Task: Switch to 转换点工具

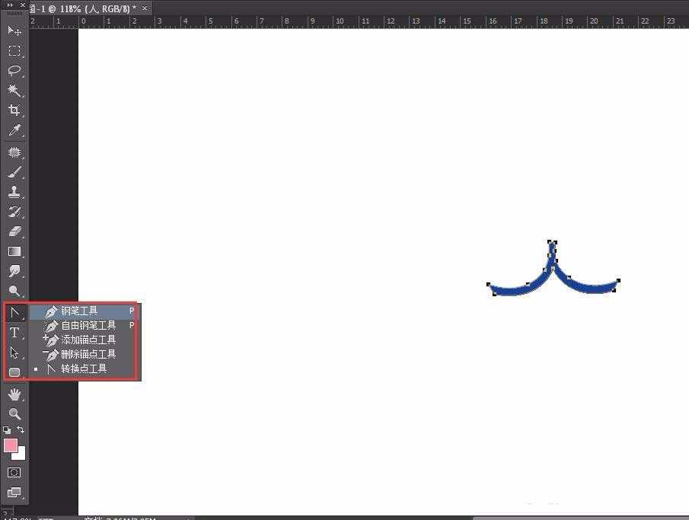Action: 82,368
